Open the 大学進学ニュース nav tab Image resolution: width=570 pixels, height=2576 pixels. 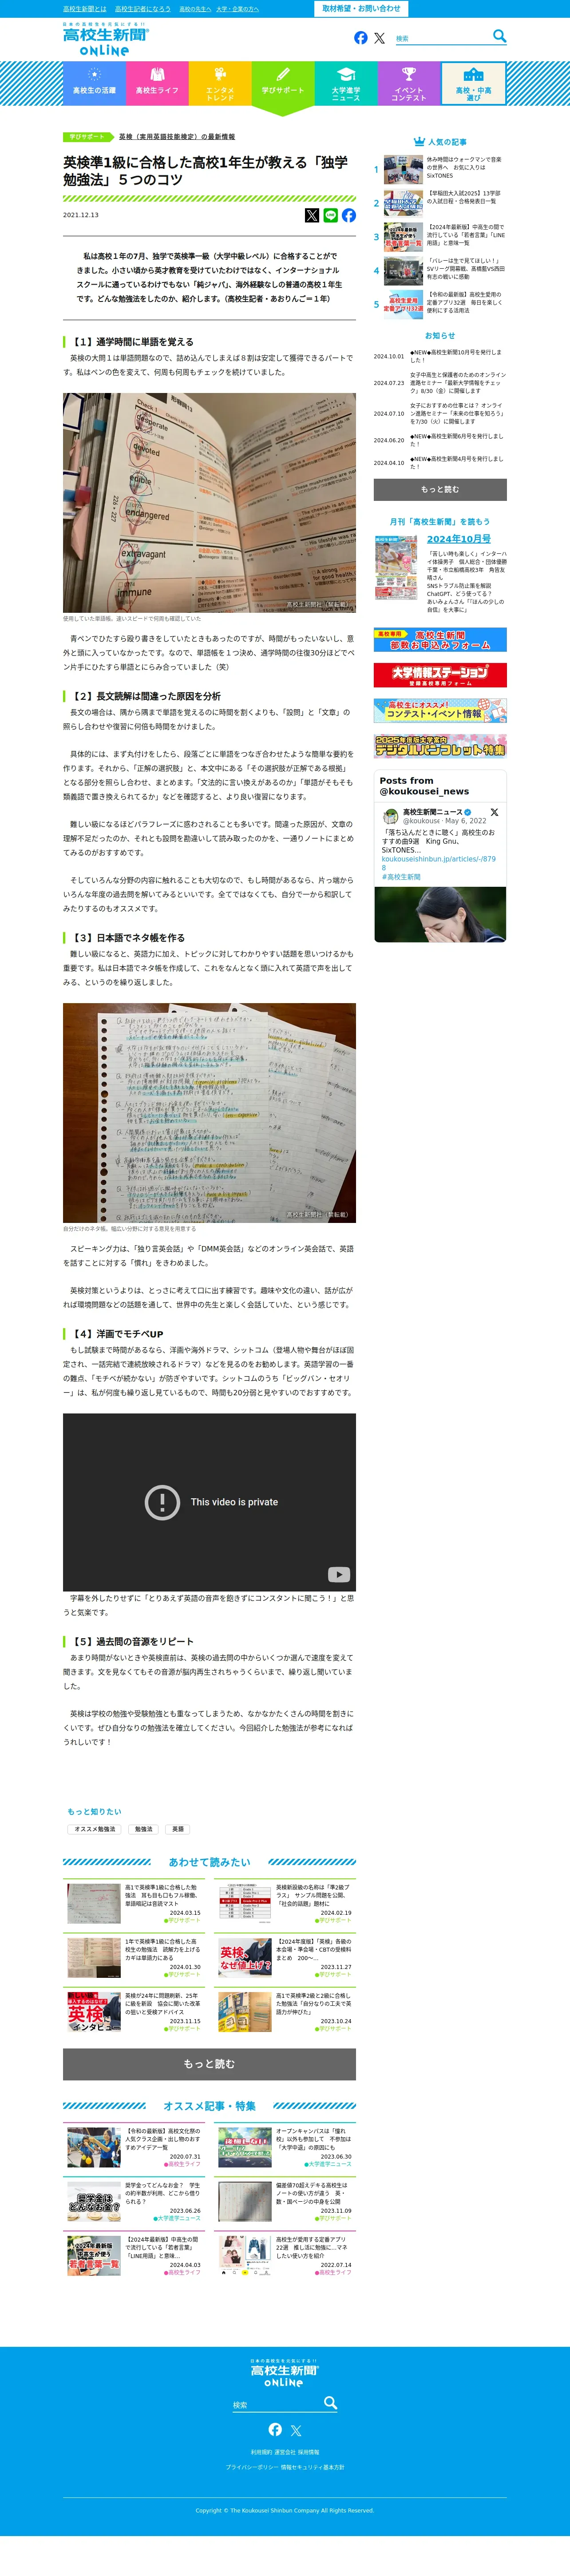point(346,83)
